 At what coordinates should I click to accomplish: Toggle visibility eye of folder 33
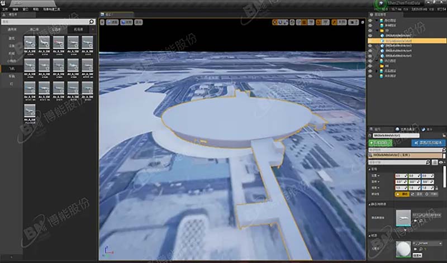tap(370, 31)
